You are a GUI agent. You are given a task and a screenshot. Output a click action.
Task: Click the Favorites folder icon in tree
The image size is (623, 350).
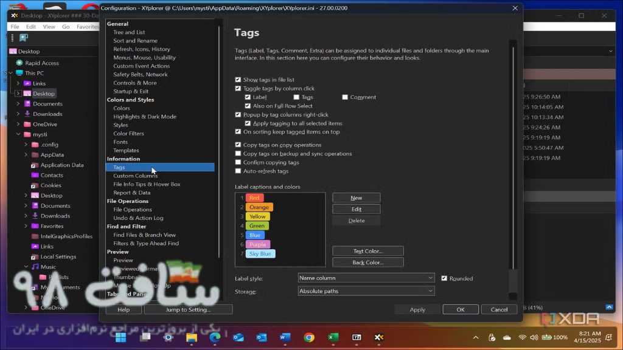pos(35,226)
